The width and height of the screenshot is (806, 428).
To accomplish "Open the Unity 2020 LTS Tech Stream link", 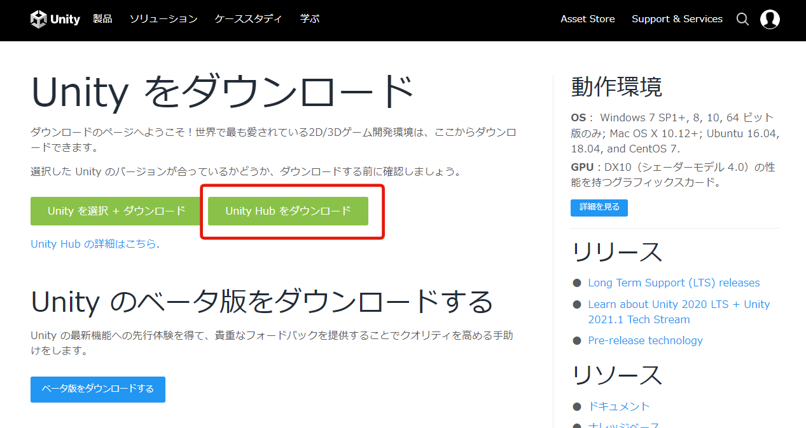I will pyautogui.click(x=679, y=304).
